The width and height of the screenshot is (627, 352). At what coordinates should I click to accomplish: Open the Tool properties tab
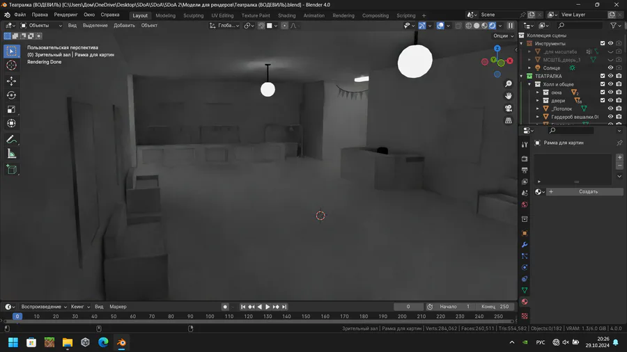point(525,145)
